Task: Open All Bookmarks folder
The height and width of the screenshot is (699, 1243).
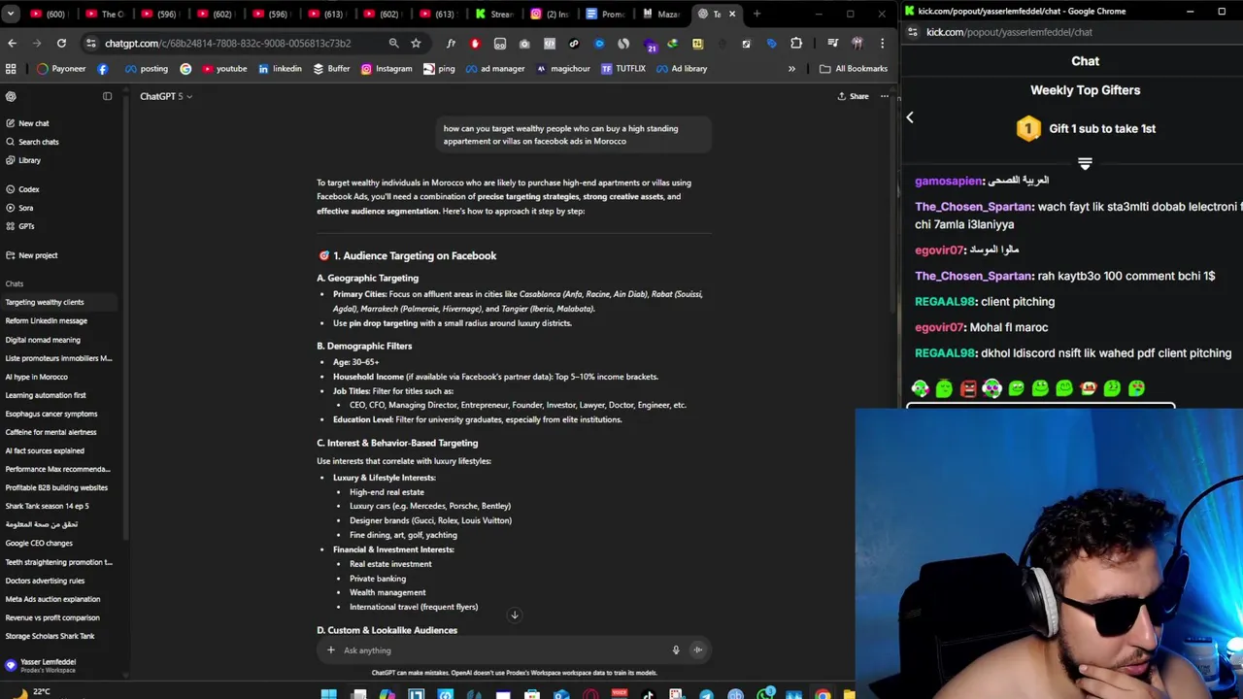Action: pos(854,69)
